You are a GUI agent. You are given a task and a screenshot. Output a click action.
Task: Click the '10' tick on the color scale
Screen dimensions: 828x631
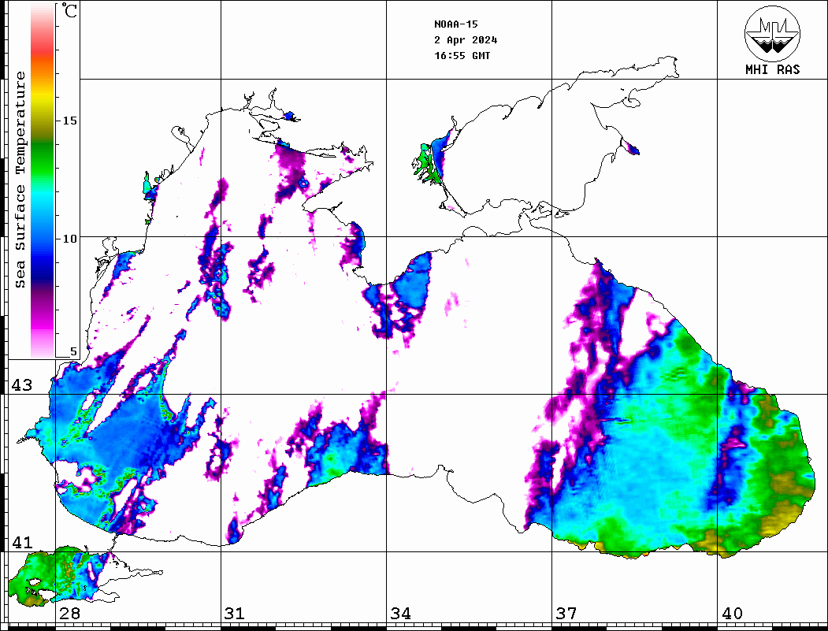(x=69, y=239)
